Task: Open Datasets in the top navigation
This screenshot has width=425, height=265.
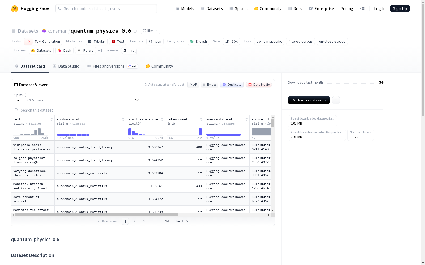Action: click(212, 8)
